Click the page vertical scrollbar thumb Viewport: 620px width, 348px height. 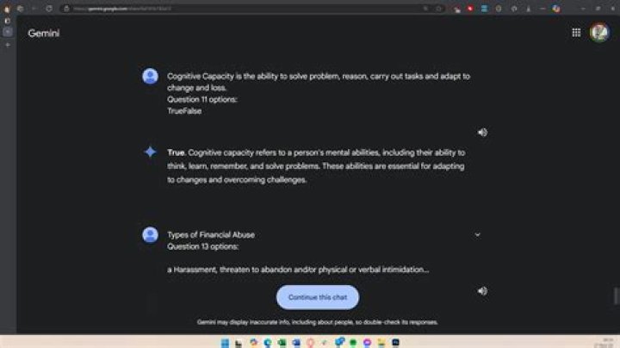(x=616, y=295)
